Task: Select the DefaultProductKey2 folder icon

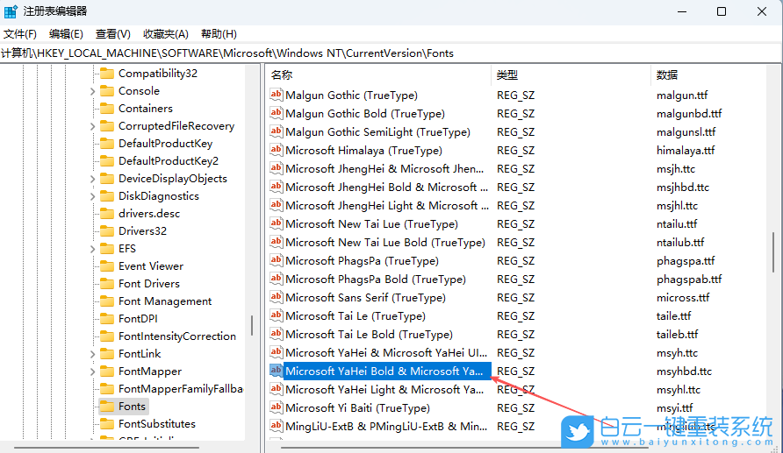Action: point(107,161)
